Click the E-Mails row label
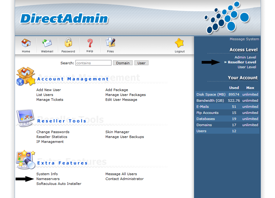Viewport: 275px width, 198px height. click(203, 107)
